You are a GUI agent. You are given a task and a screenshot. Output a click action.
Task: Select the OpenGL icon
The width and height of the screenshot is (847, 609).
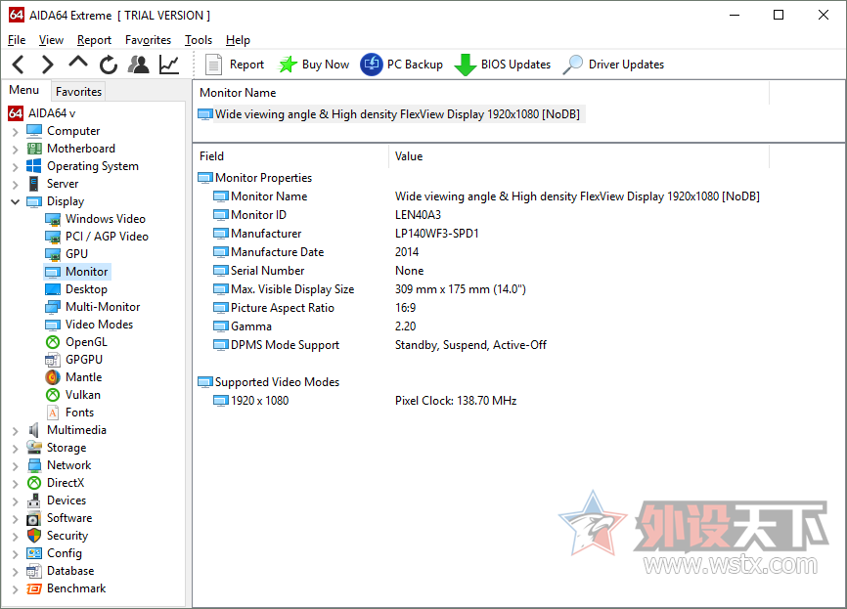(x=53, y=342)
